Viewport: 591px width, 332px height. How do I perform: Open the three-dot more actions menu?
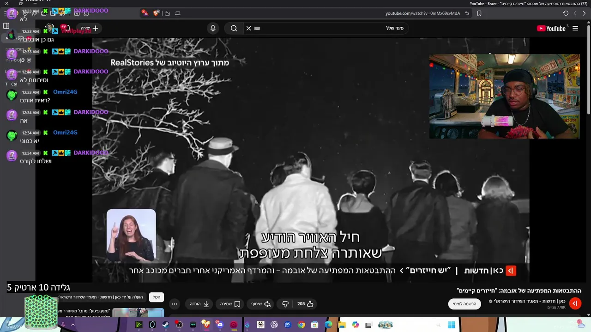click(x=174, y=304)
